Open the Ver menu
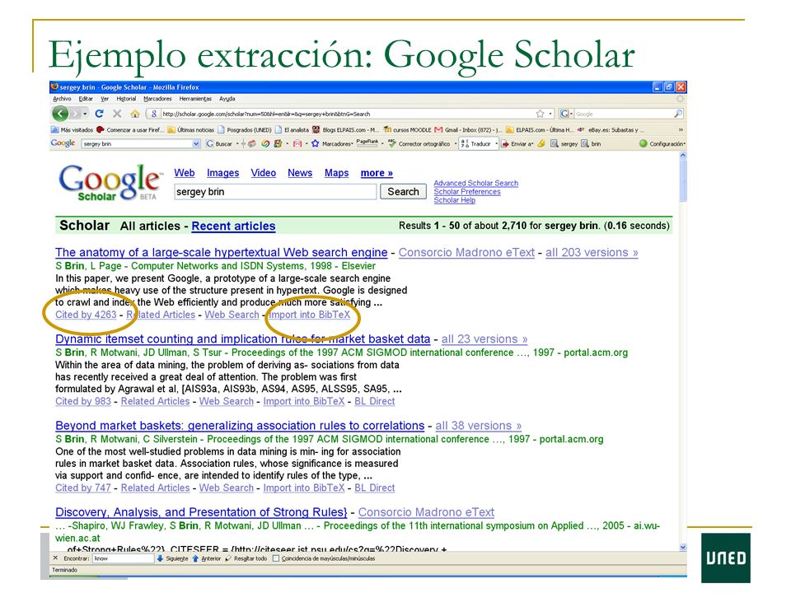Image resolution: width=791 pixels, height=593 pixels. pyautogui.click(x=105, y=99)
